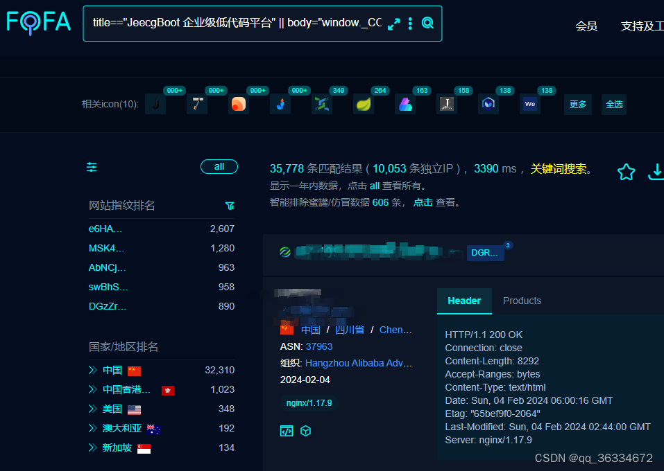664x471 pixels.
Task: Filter by the Chen... city link
Action: [395, 330]
